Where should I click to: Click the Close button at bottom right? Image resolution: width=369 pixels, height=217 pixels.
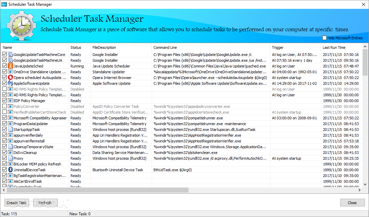point(352,203)
